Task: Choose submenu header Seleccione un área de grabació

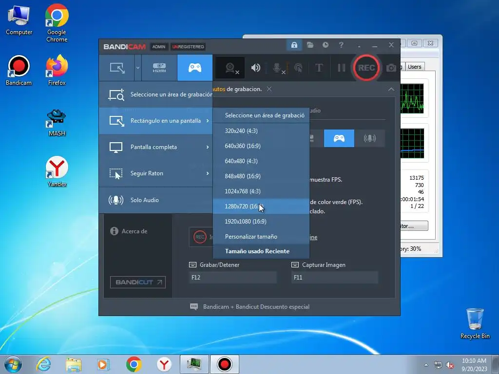Action: click(x=261, y=115)
